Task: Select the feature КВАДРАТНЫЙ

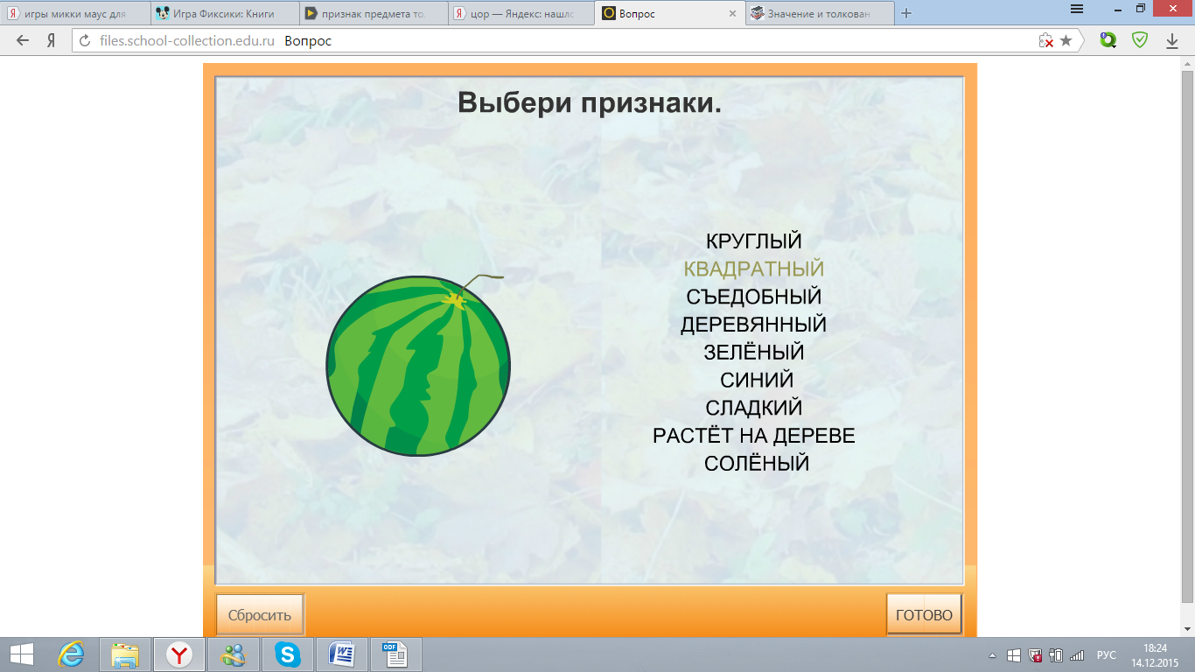Action: pos(754,269)
